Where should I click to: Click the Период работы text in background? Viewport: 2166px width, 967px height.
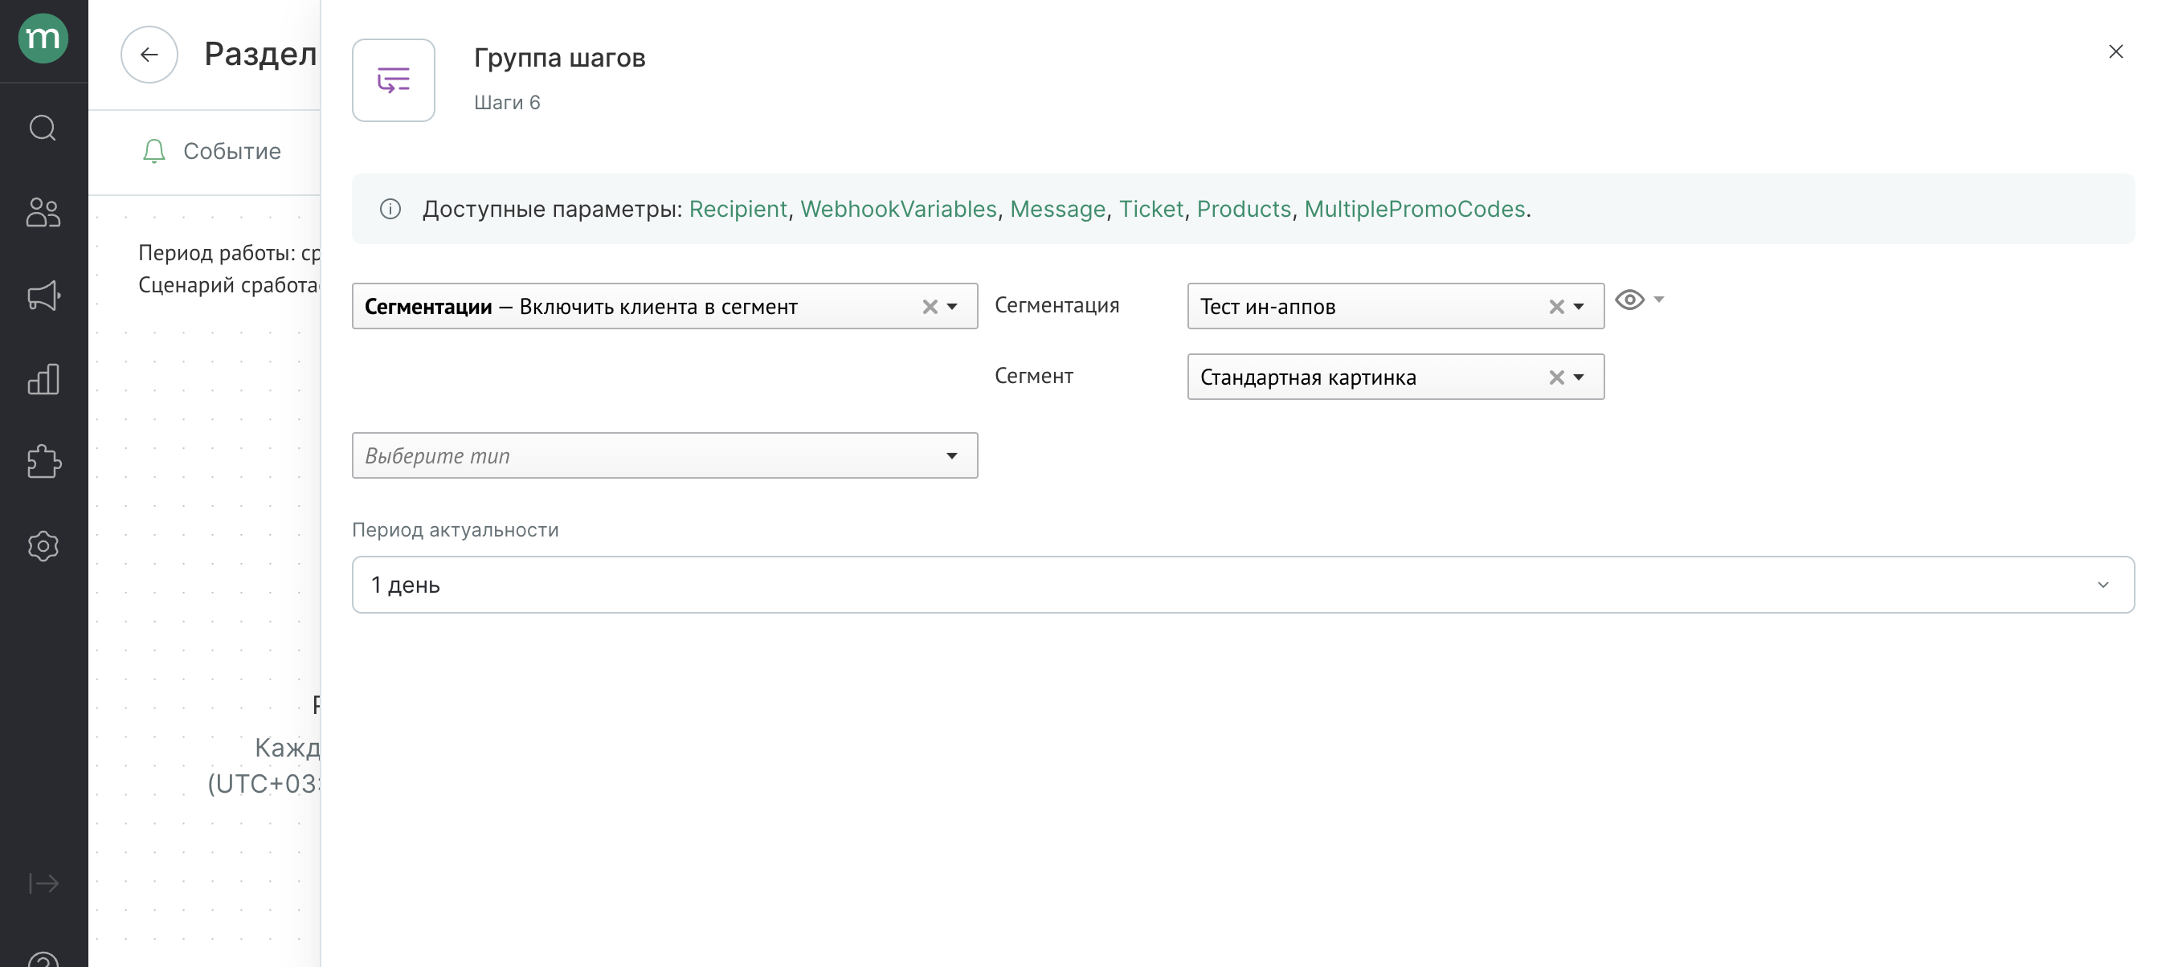[229, 253]
